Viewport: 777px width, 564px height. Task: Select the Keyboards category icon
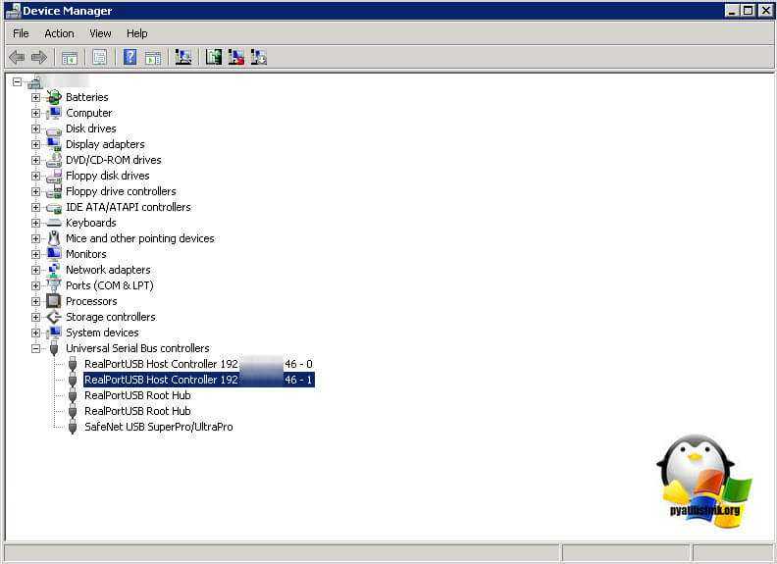tap(54, 223)
